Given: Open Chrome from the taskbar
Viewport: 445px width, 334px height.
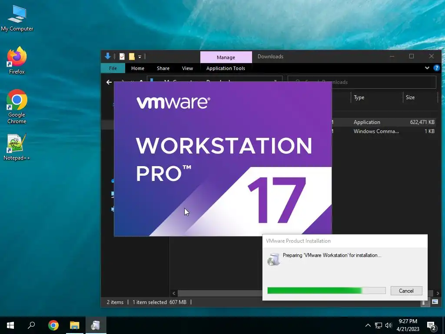Looking at the screenshot, I should pos(53,325).
